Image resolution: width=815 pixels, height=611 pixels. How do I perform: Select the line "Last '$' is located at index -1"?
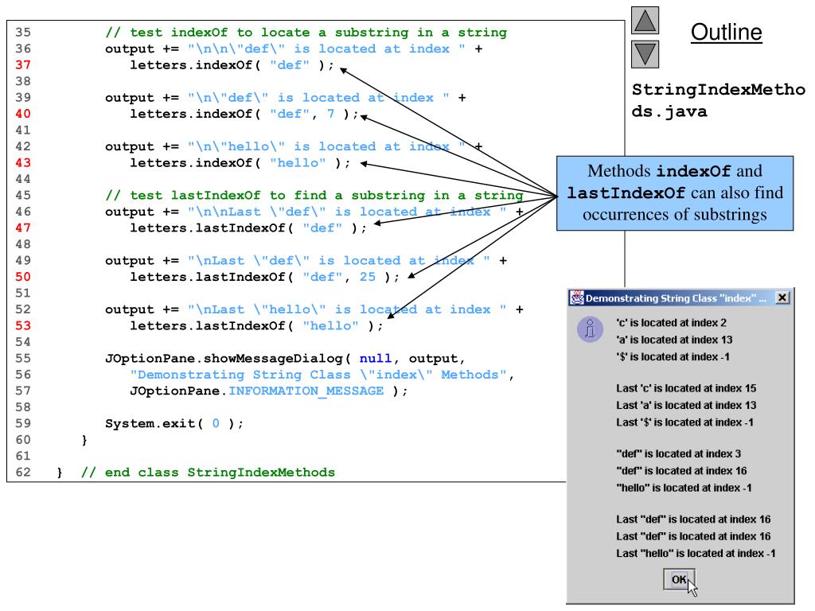click(684, 422)
